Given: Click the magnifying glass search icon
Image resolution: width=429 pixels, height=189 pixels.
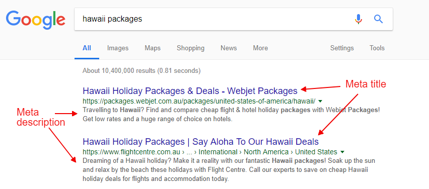Looking at the screenshot, I should click(378, 19).
